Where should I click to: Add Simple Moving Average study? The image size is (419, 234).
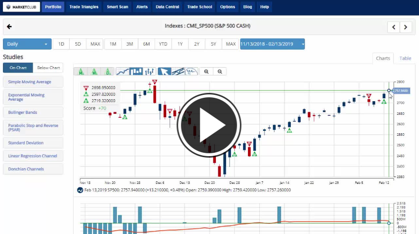click(33, 82)
